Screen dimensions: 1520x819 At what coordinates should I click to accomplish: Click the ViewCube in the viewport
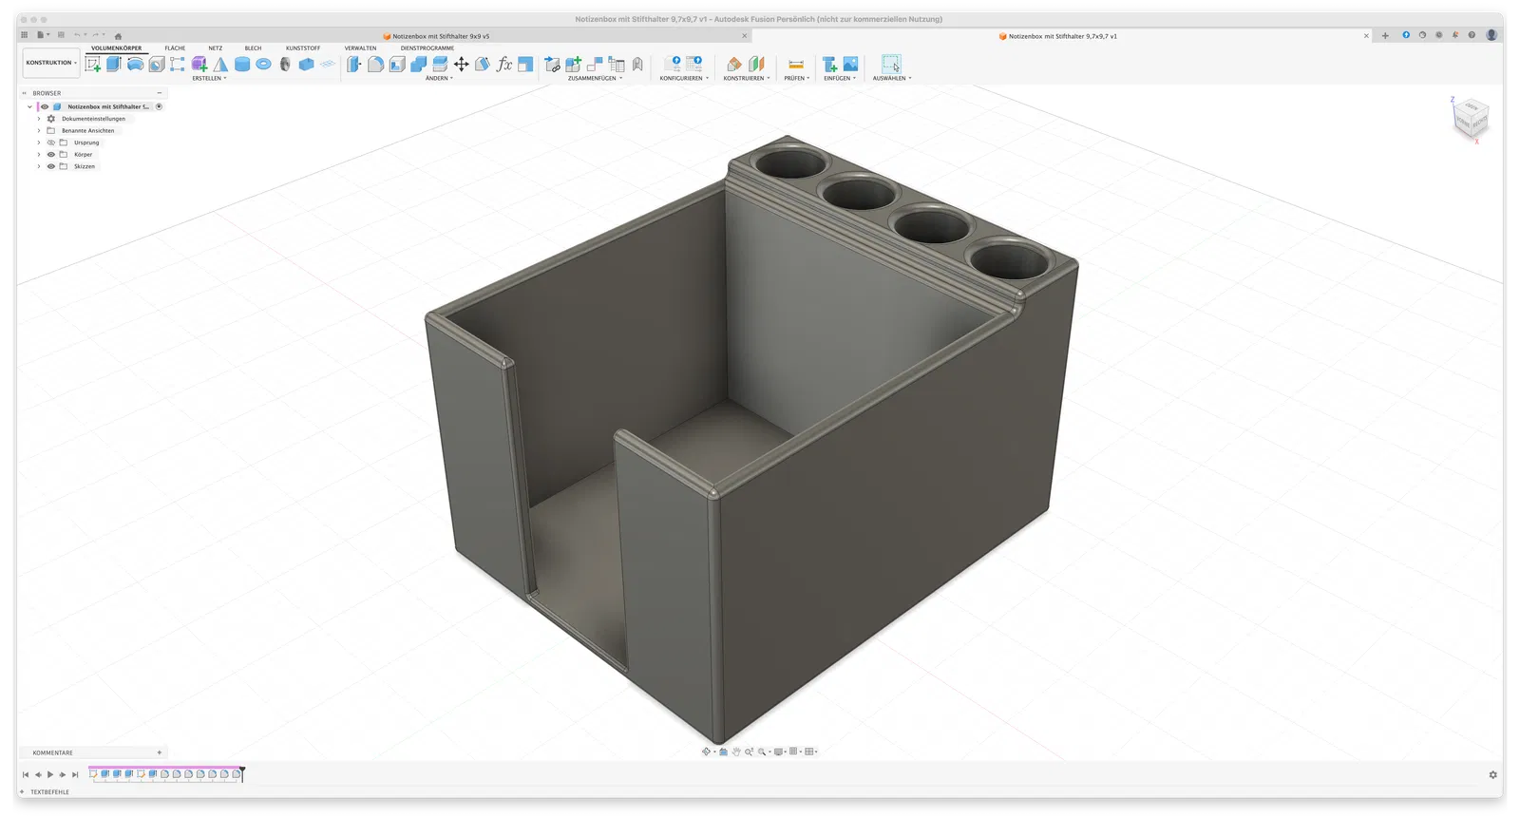click(x=1471, y=119)
